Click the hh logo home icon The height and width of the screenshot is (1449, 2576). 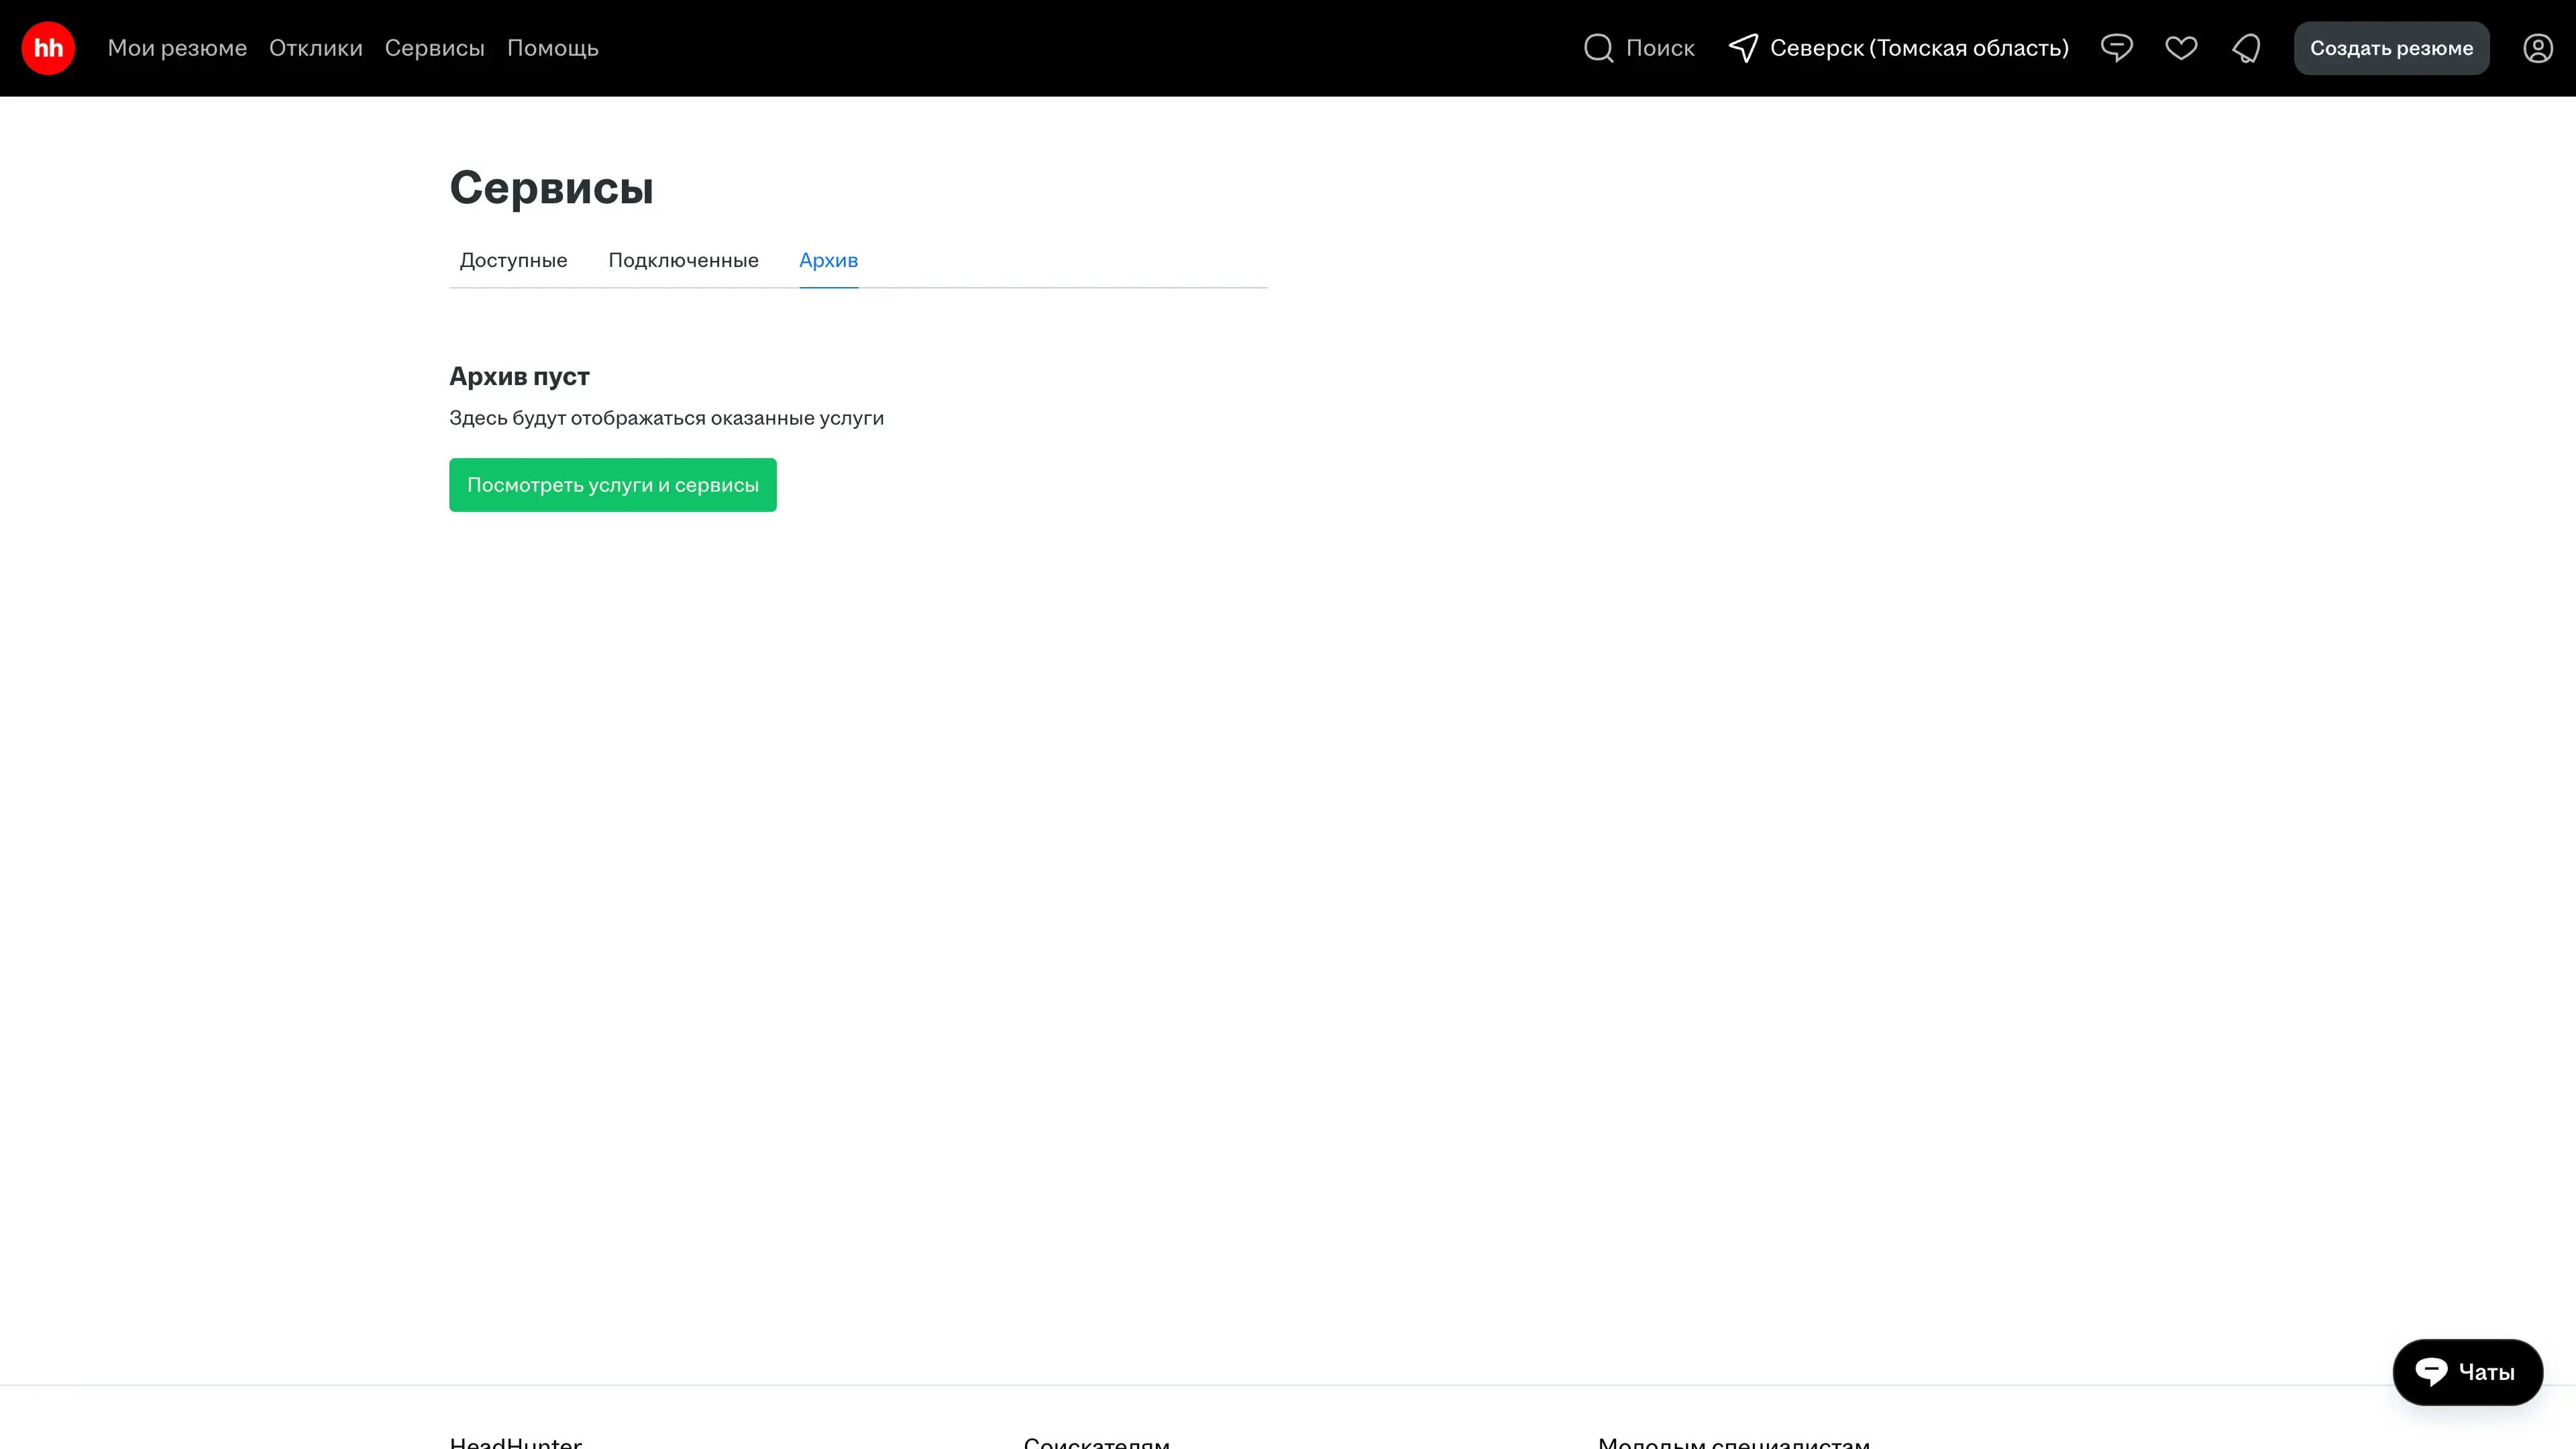coord(48,48)
